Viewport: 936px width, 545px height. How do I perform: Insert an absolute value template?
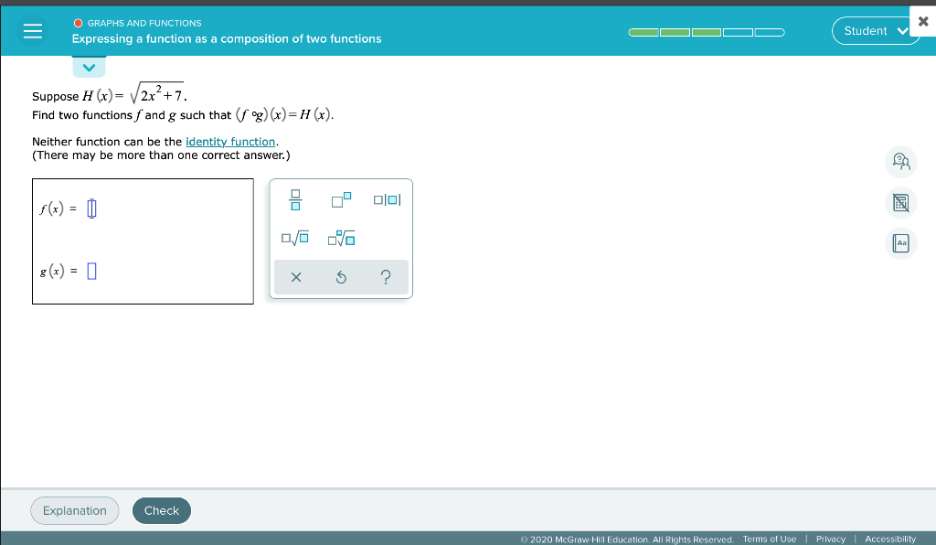click(386, 200)
